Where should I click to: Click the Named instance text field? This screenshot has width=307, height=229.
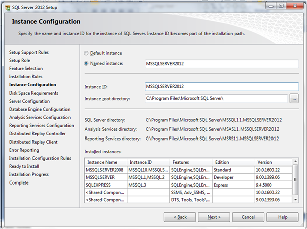tap(222, 64)
